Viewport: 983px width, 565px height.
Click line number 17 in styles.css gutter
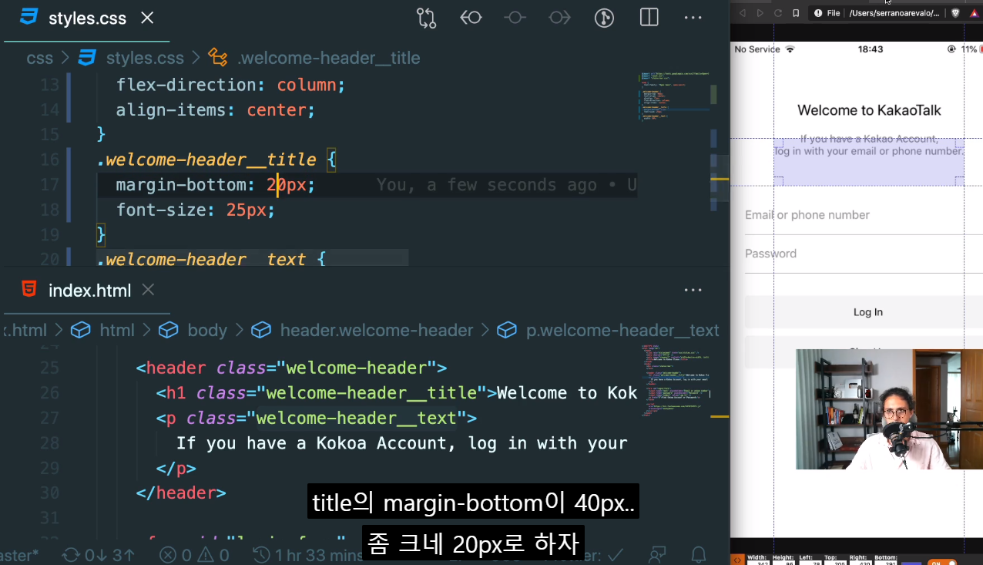[x=49, y=185]
